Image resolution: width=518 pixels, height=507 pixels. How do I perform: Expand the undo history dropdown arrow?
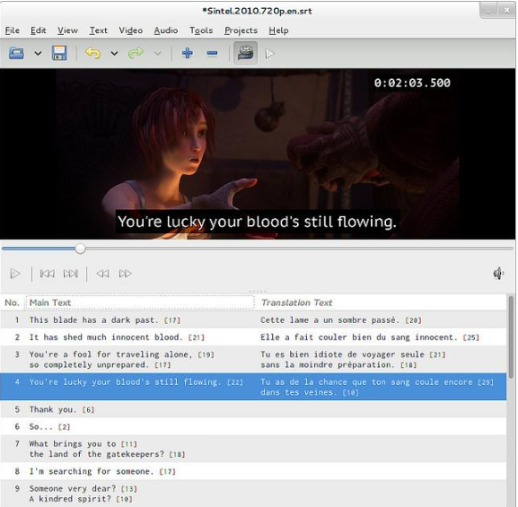[x=114, y=53]
